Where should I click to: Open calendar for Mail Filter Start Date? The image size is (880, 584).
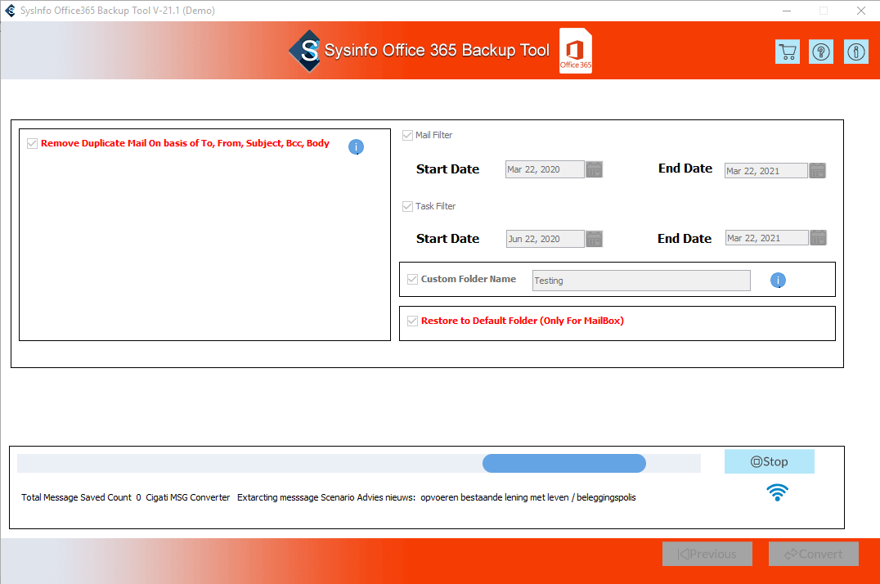pos(594,169)
